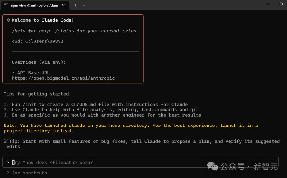Select the npm view @anthropic-ai tab
The image size is (287, 178).
tap(35, 5)
